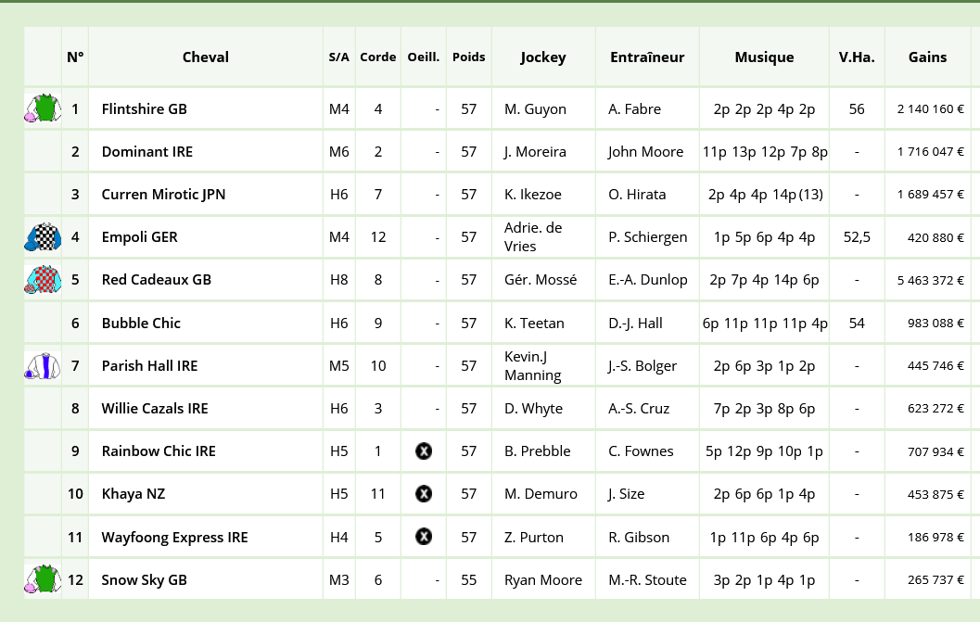Click Snow Sky GB's green silks icon
Image resolution: width=980 pixels, height=622 pixels.
point(43,578)
